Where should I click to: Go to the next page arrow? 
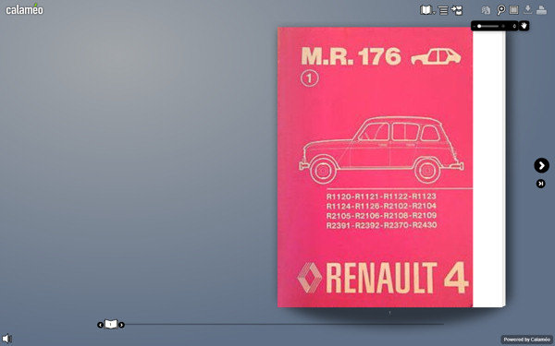pyautogui.click(x=541, y=165)
